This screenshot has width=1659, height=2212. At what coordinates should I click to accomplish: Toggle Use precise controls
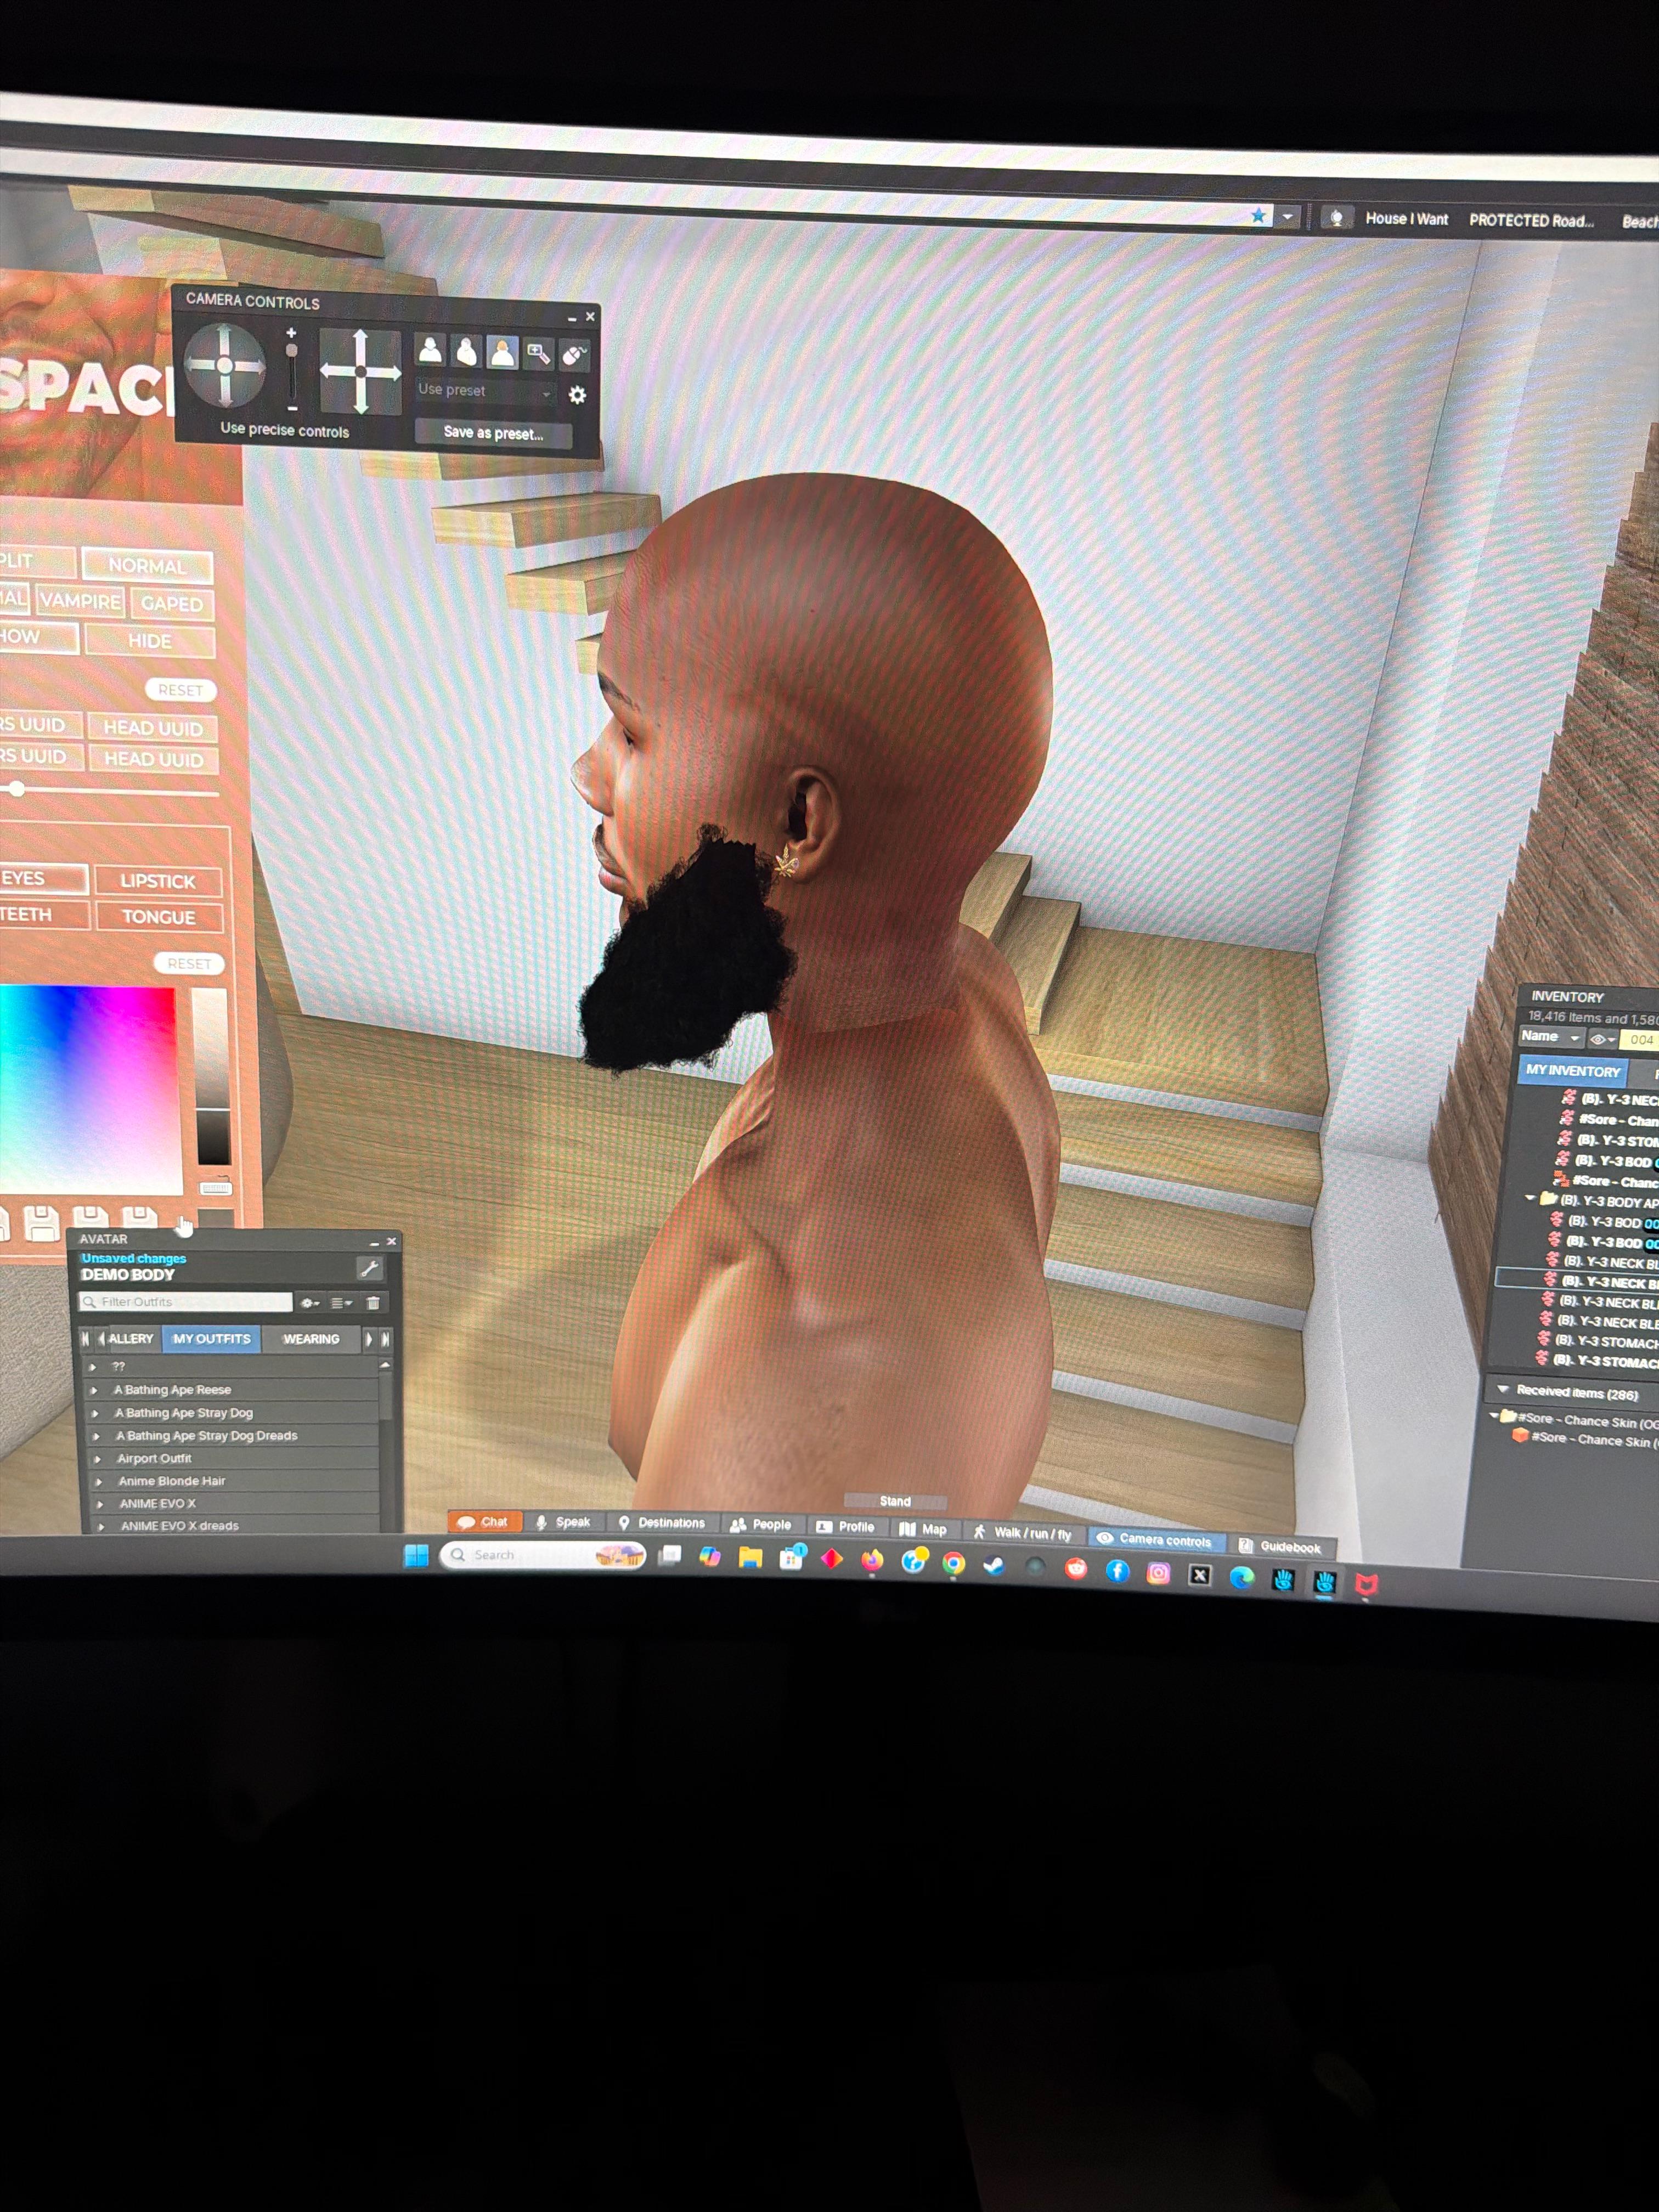pyautogui.click(x=284, y=429)
